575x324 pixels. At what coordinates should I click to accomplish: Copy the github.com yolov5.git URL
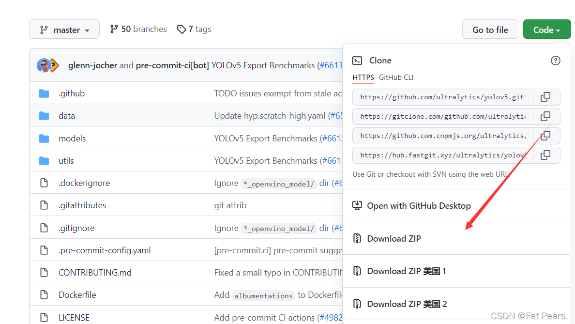point(545,97)
